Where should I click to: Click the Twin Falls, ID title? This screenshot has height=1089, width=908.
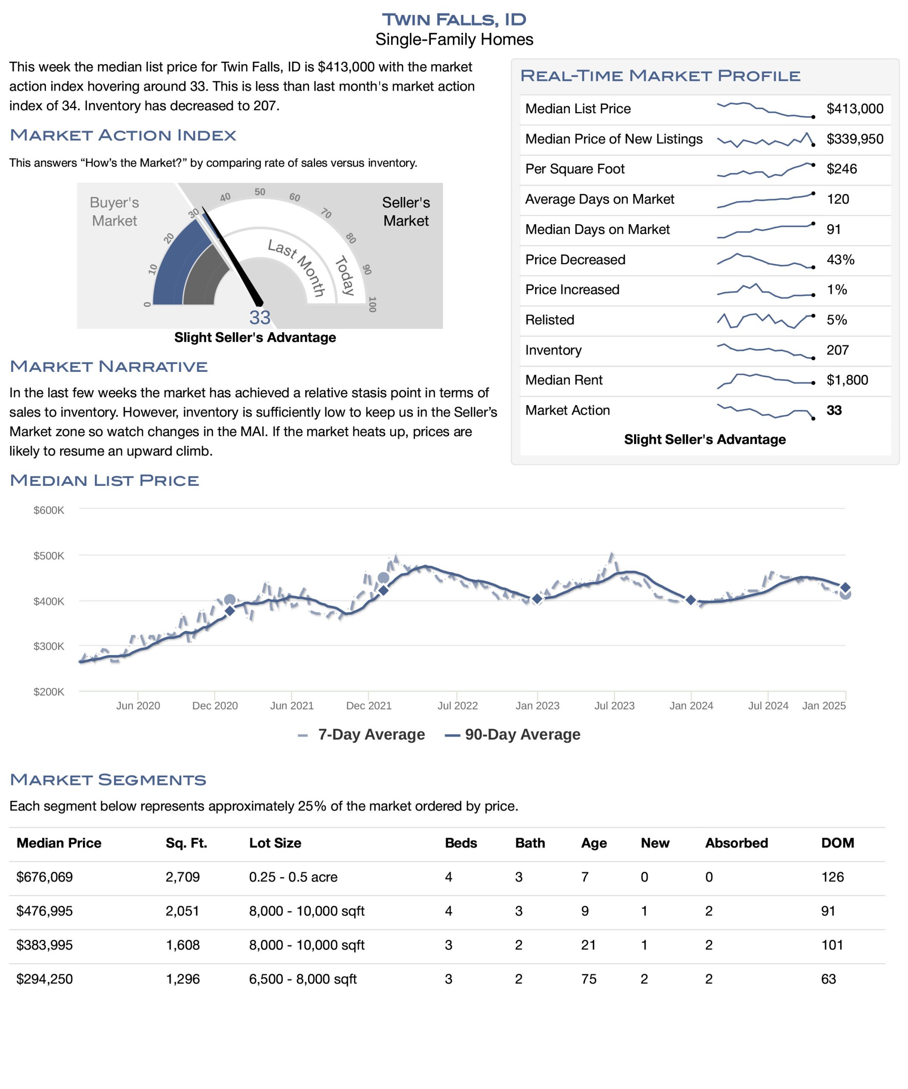click(454, 19)
